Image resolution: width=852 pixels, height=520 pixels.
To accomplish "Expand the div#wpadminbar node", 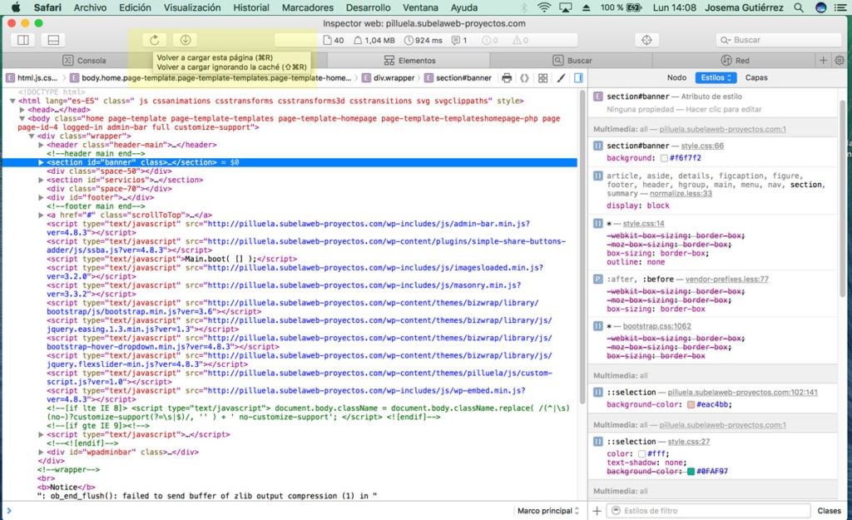I will 41,452.
